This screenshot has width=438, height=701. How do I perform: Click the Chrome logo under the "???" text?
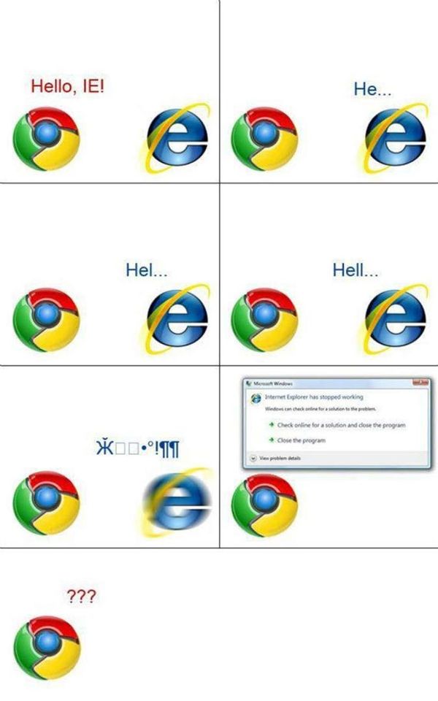tap(47, 648)
